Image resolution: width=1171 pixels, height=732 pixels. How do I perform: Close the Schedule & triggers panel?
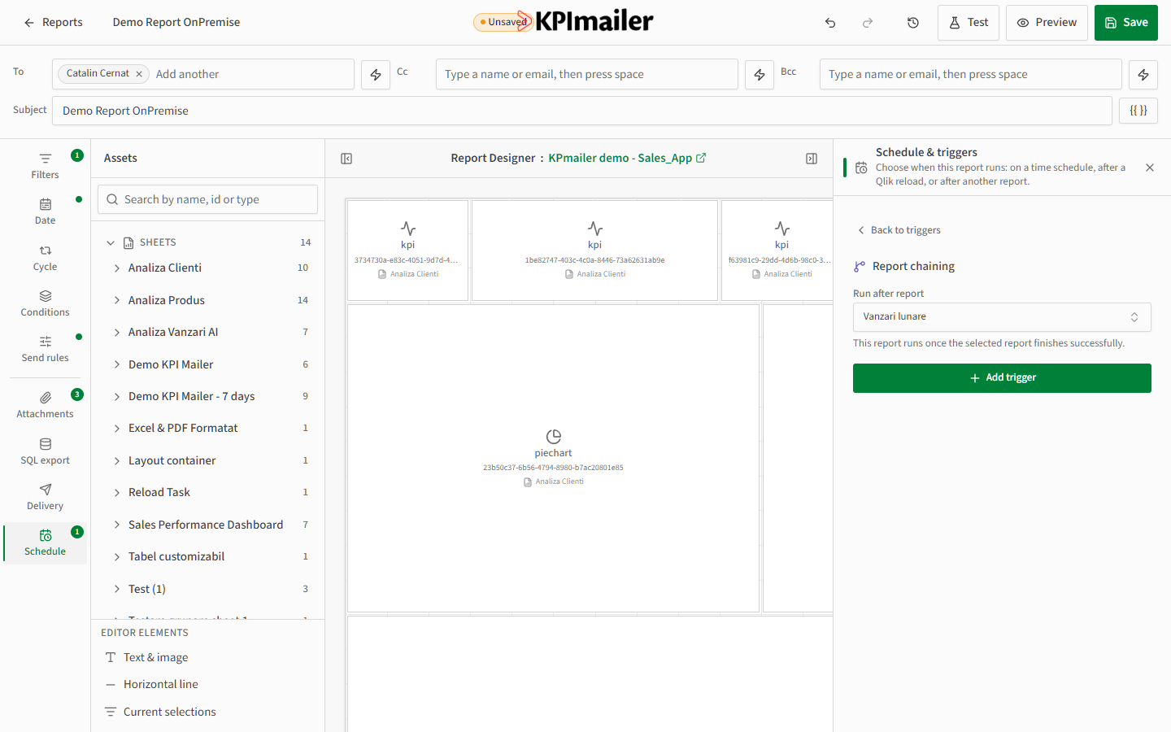tap(1150, 168)
